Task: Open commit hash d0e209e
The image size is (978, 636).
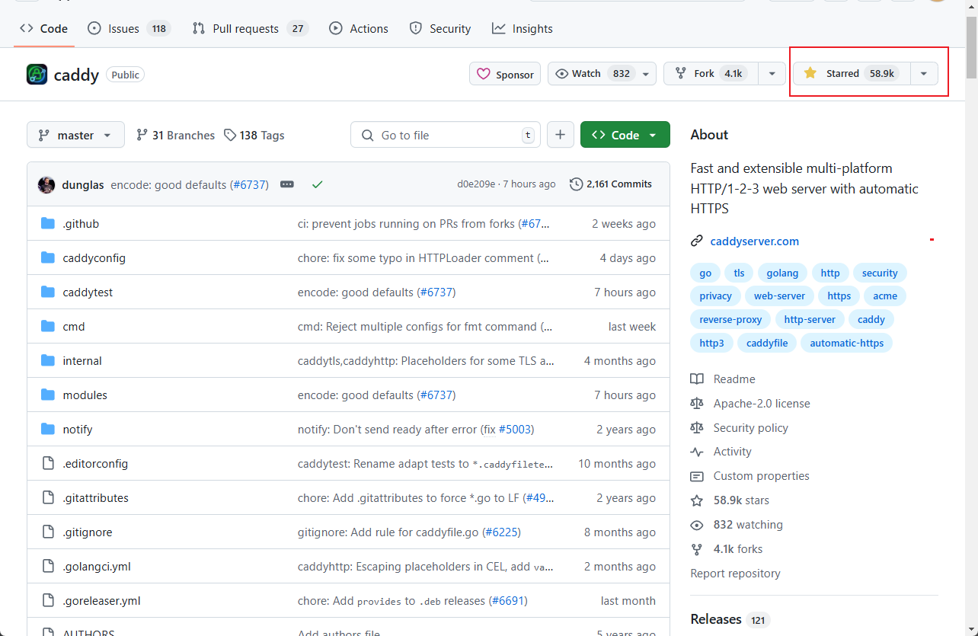Action: pos(476,184)
